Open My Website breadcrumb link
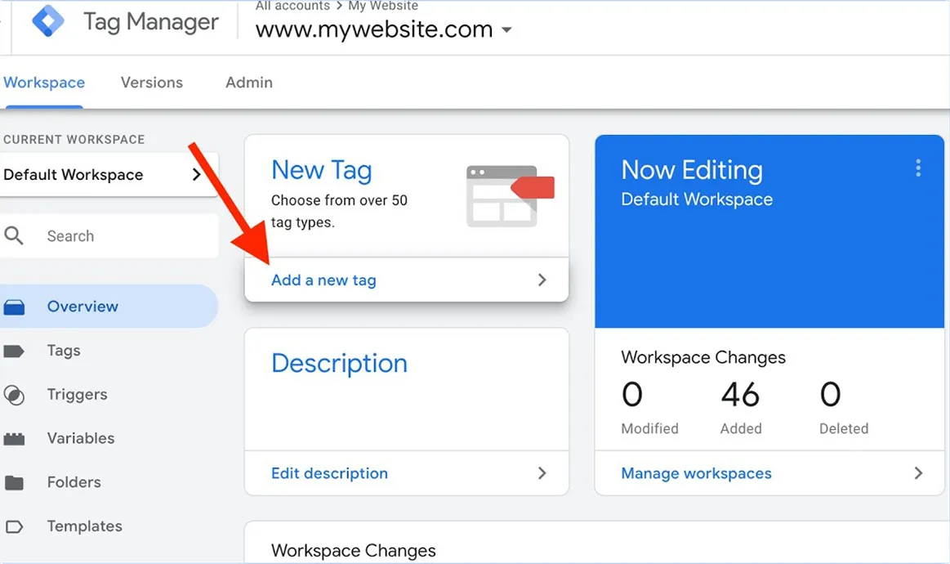This screenshot has width=950, height=564. (383, 6)
